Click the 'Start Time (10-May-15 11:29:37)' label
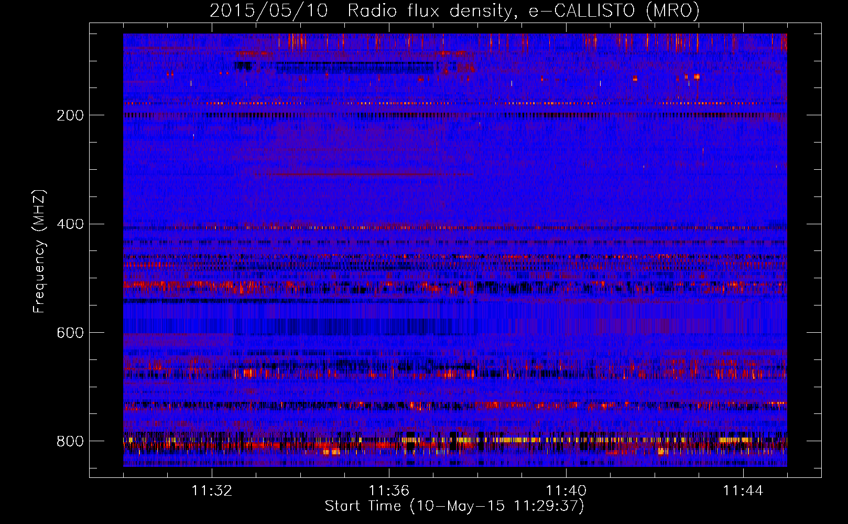Screen dimensions: 848x524 click(x=454, y=506)
